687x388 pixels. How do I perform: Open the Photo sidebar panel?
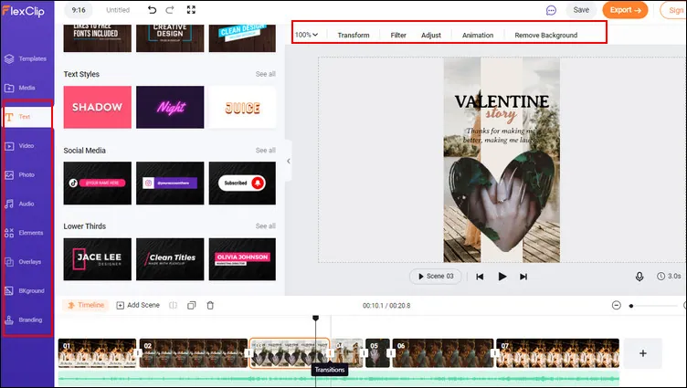pos(20,174)
